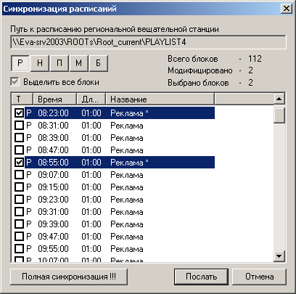Select the М block type filter button
Image resolution: width=296 pixels, height=294 pixels.
pos(79,63)
